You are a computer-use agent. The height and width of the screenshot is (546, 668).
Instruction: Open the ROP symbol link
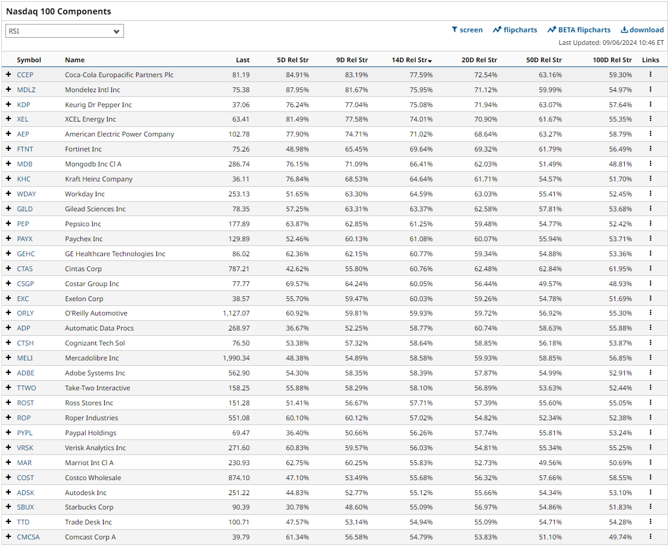point(24,418)
